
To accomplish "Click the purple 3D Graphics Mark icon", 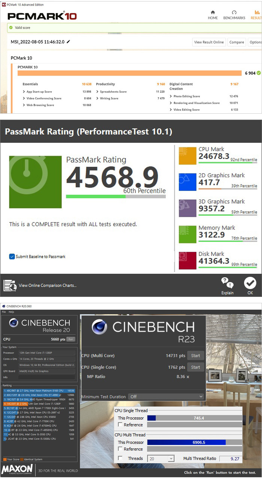I will pos(188,208).
